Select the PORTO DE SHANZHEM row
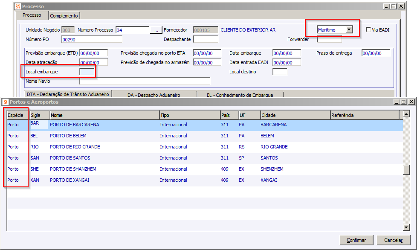Screen dimensions: 417x250 [x=205, y=169]
